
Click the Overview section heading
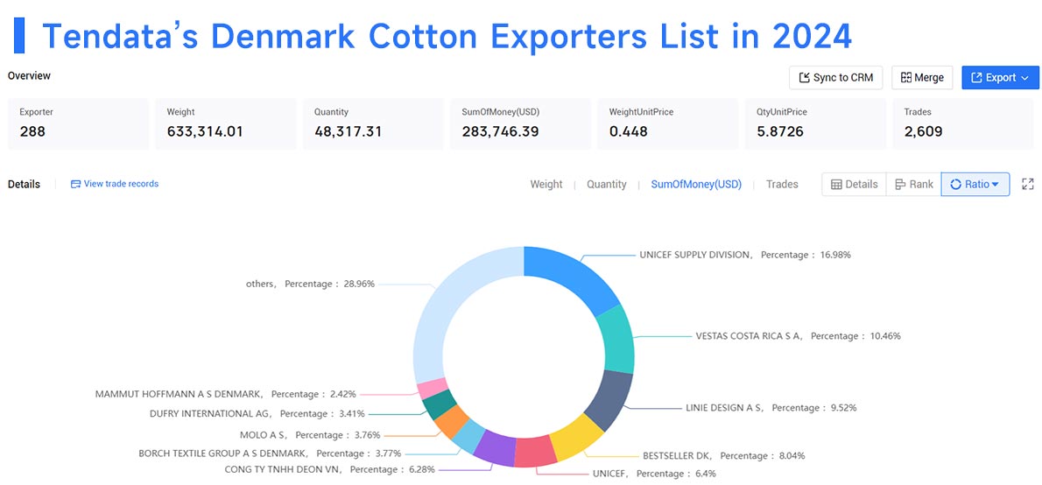pos(29,76)
